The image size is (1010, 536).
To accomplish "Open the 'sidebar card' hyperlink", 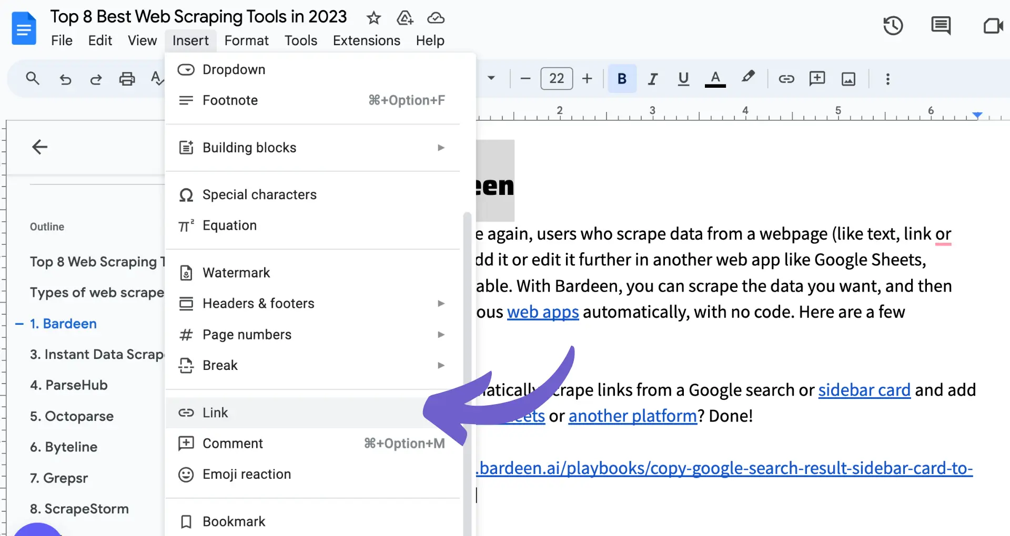I will (864, 390).
